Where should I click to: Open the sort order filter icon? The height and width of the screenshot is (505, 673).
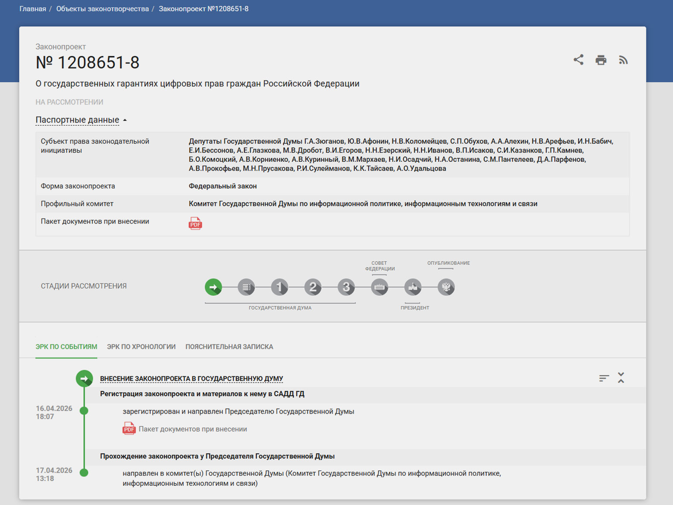click(604, 378)
